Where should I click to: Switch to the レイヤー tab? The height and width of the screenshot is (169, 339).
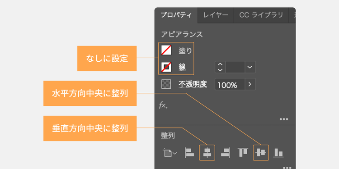click(216, 15)
